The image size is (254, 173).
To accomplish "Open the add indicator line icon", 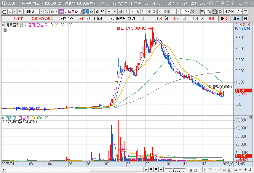I will tap(209, 12).
